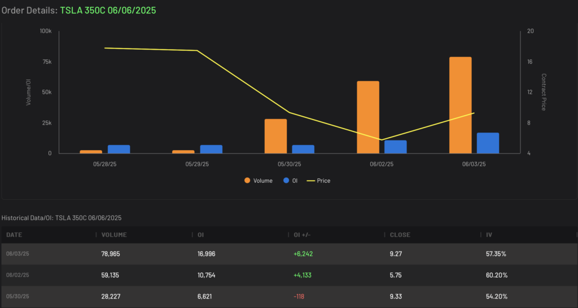Viewport: 578px width, 308px height.
Task: Click the 06/02/25 blue OI bar
Action: 396,147
